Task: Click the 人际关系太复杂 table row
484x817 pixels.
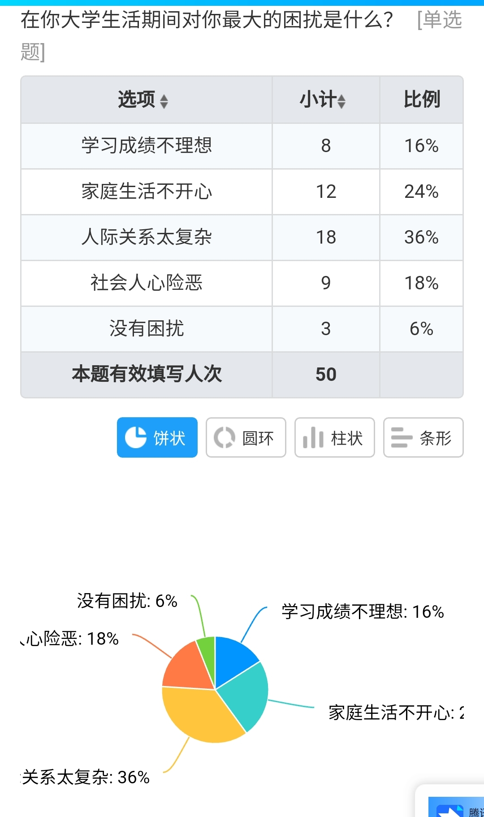Action: (147, 237)
